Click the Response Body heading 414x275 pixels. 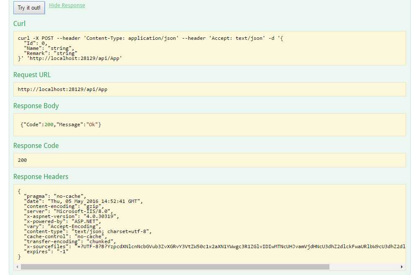36,106
